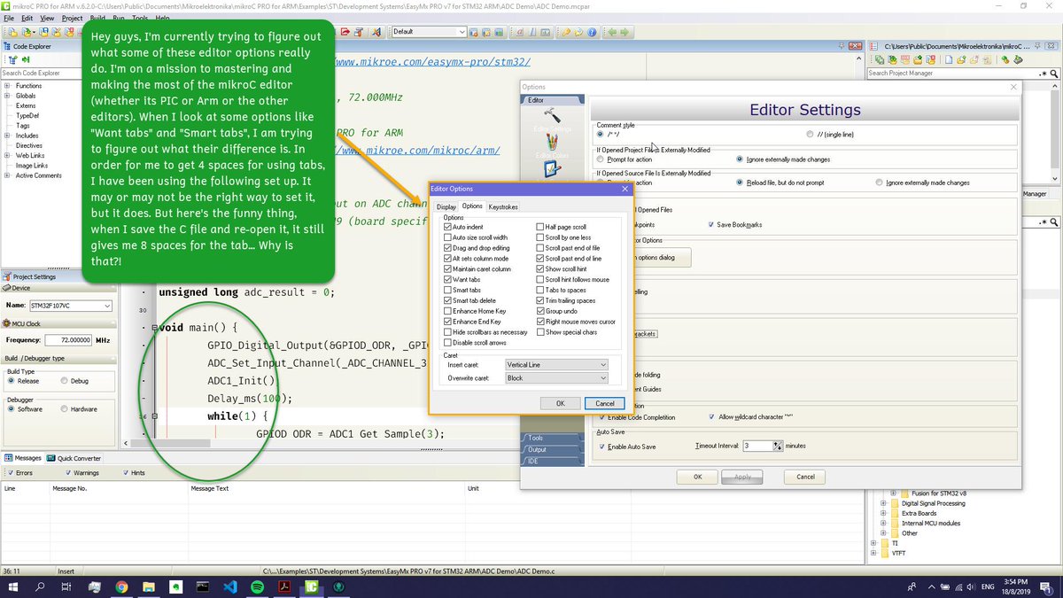This screenshot has width=1063, height=598.
Task: Click Cancel in the Editor Options dialog
Action: click(x=605, y=403)
